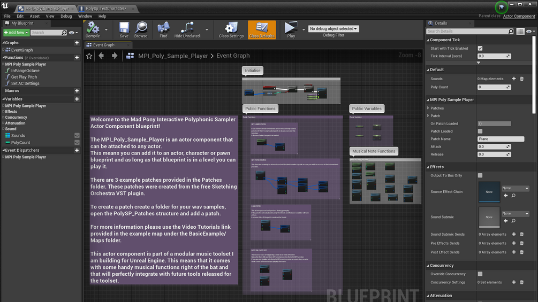Browse to Sound Submix asset in content browser
The width and height of the screenshot is (538, 302).
pos(513,221)
